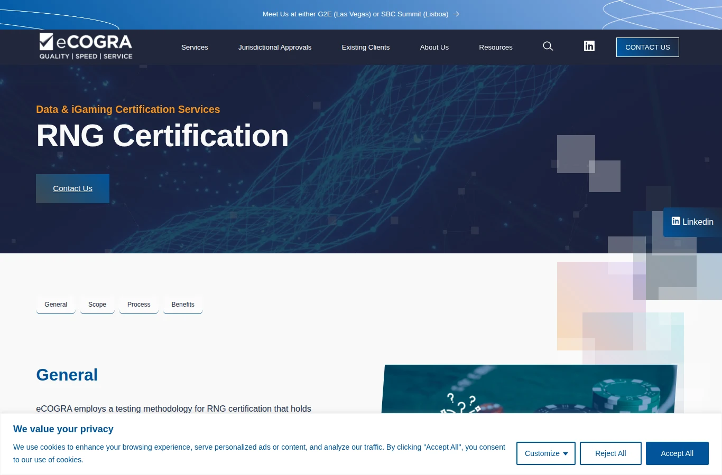Click the casino chips image

click(x=529, y=389)
